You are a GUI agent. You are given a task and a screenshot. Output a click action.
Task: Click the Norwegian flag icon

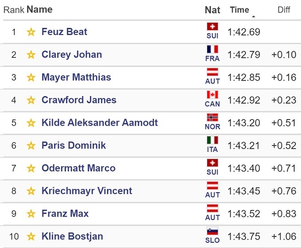click(x=212, y=117)
